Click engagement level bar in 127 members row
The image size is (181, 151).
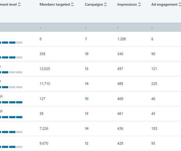point(11,102)
